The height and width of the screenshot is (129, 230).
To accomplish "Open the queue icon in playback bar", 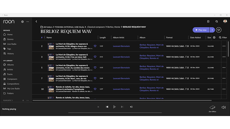I will (x=131, y=107).
